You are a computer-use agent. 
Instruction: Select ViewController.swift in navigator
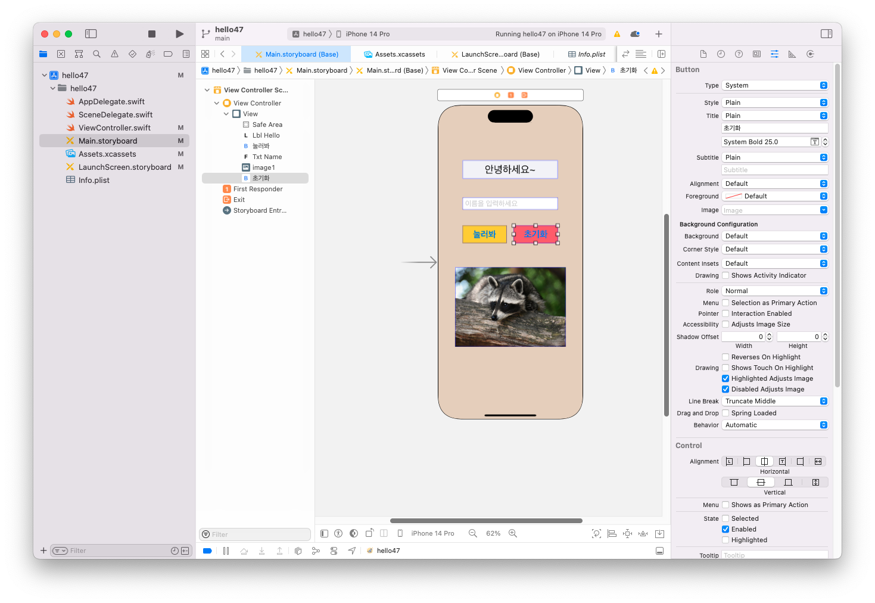tap(114, 128)
